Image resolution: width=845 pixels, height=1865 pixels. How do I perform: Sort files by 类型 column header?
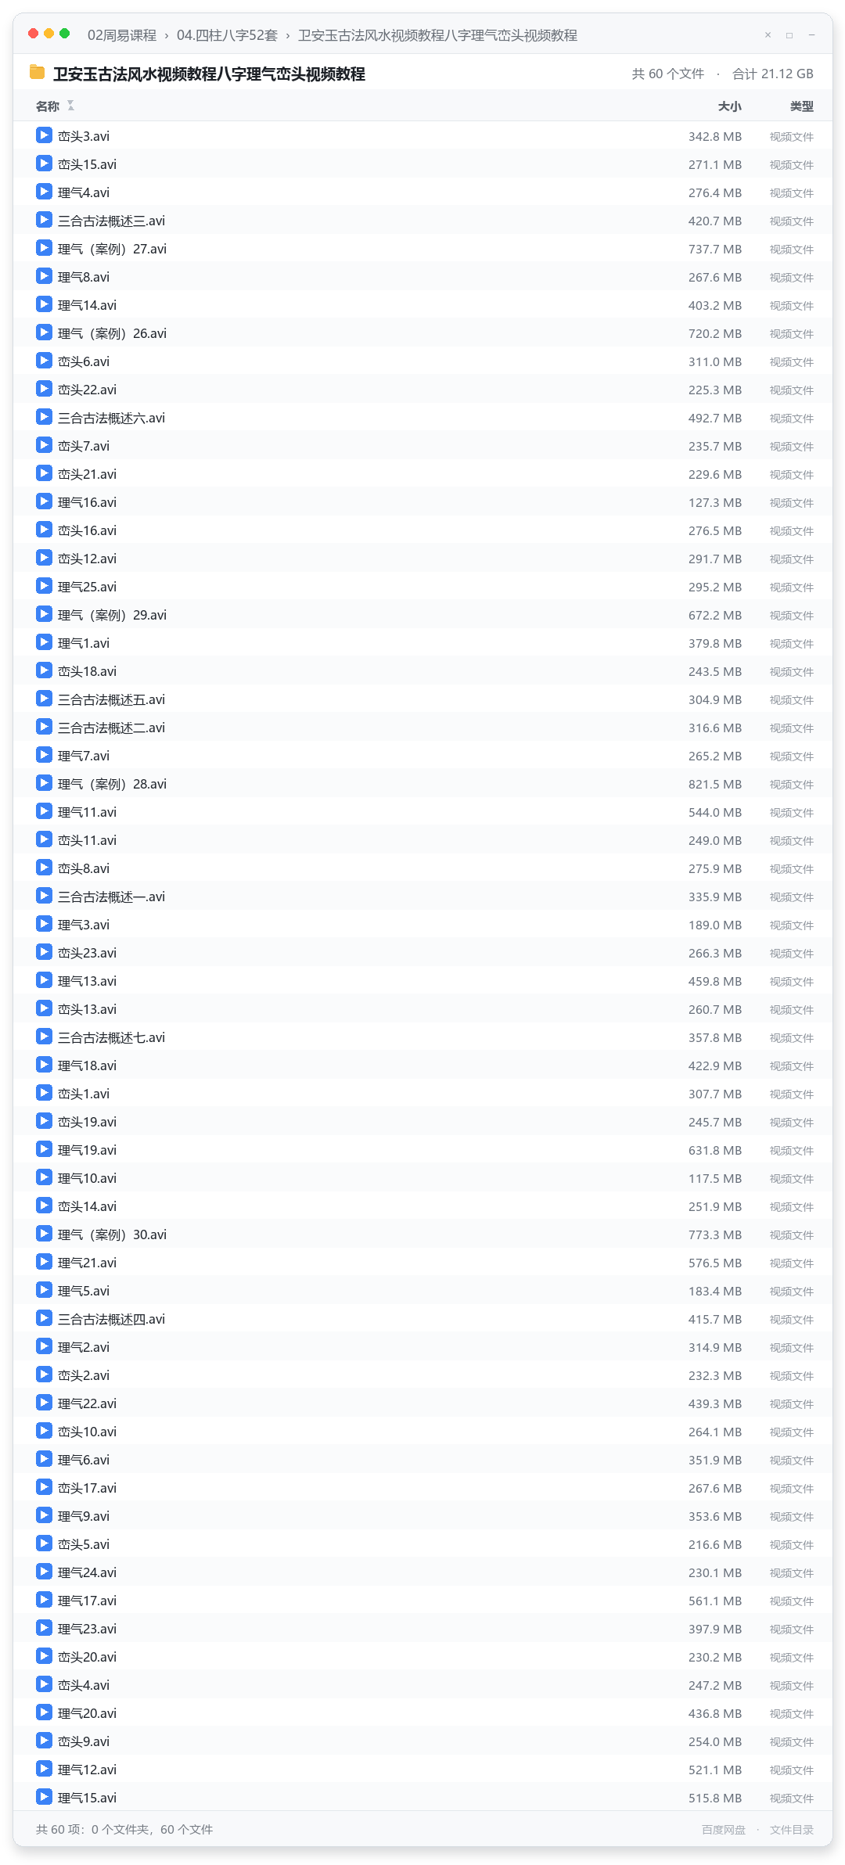pos(801,106)
